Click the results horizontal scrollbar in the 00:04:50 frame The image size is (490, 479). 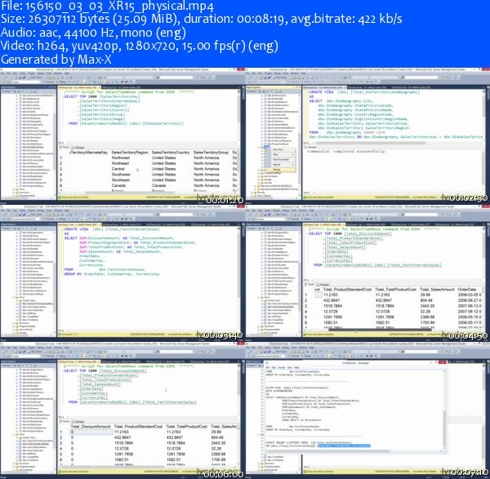pos(380,330)
